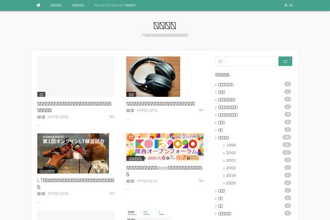Click the date under the headphones post title
Screen dimensions: 330x220
coord(147,110)
